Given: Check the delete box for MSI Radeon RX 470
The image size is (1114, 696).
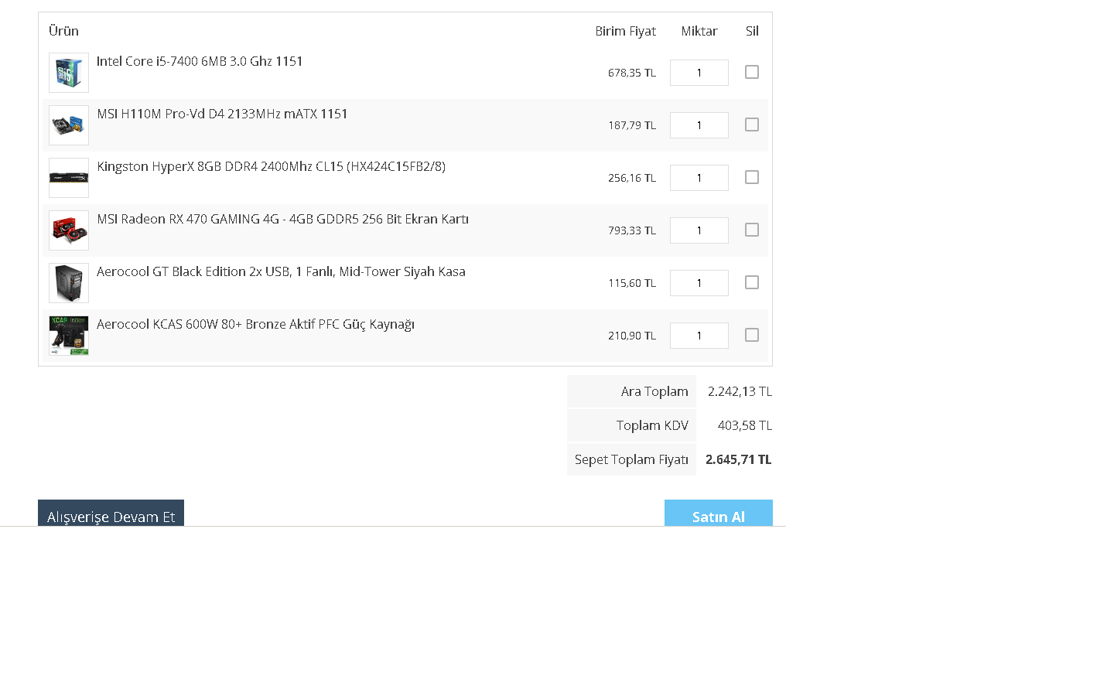Looking at the screenshot, I should [x=752, y=230].
